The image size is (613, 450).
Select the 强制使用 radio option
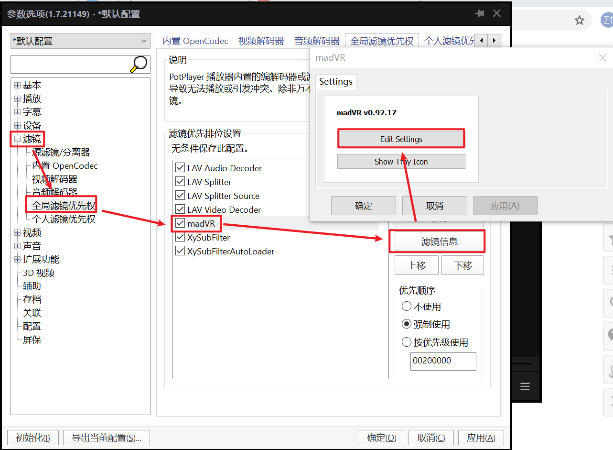pos(407,324)
